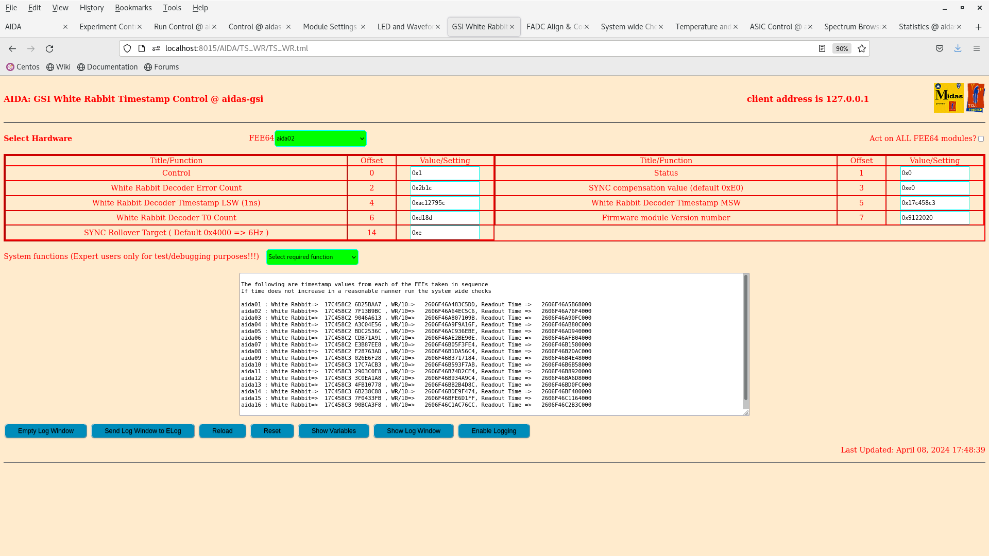Open Firefox downloads arrow icon

pyautogui.click(x=958, y=48)
